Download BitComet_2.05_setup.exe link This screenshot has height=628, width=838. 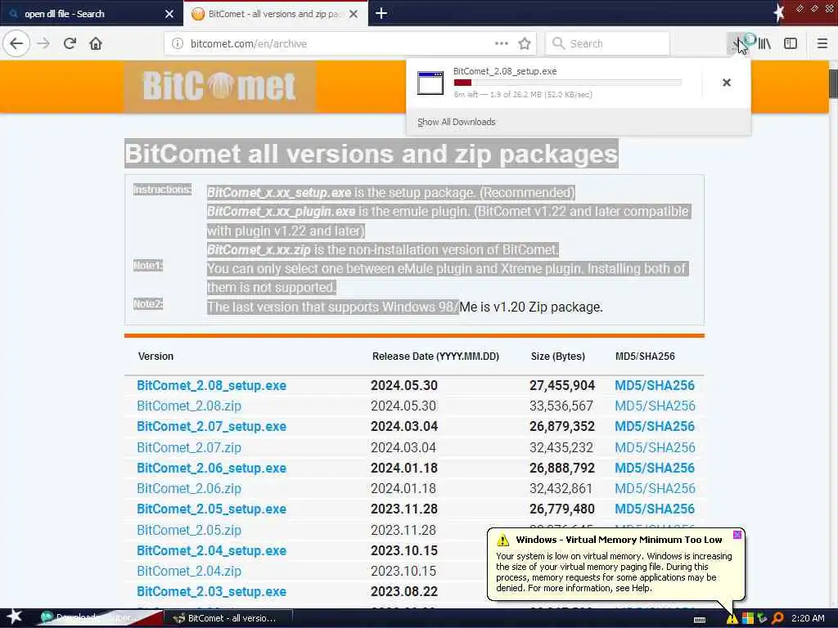click(x=212, y=509)
